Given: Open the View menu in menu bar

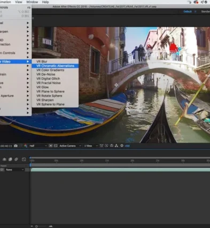Looking at the screenshot, I should pos(19,2).
